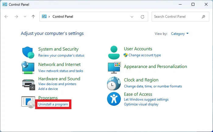Select Change date, time, or number formats
Image resolution: width=213 pixels, height=132 pixels.
click(x=153, y=86)
